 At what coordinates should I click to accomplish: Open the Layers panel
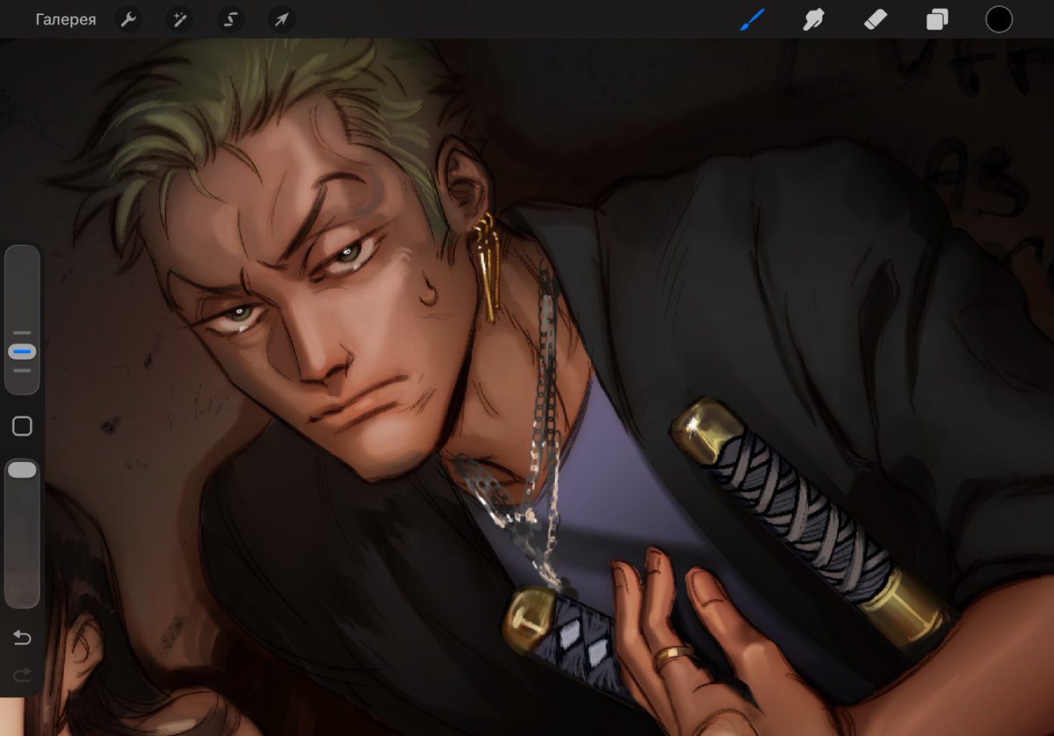click(937, 19)
